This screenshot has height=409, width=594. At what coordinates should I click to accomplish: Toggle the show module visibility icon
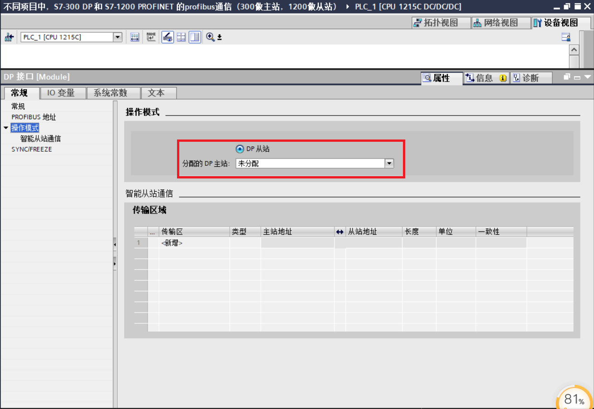point(168,37)
